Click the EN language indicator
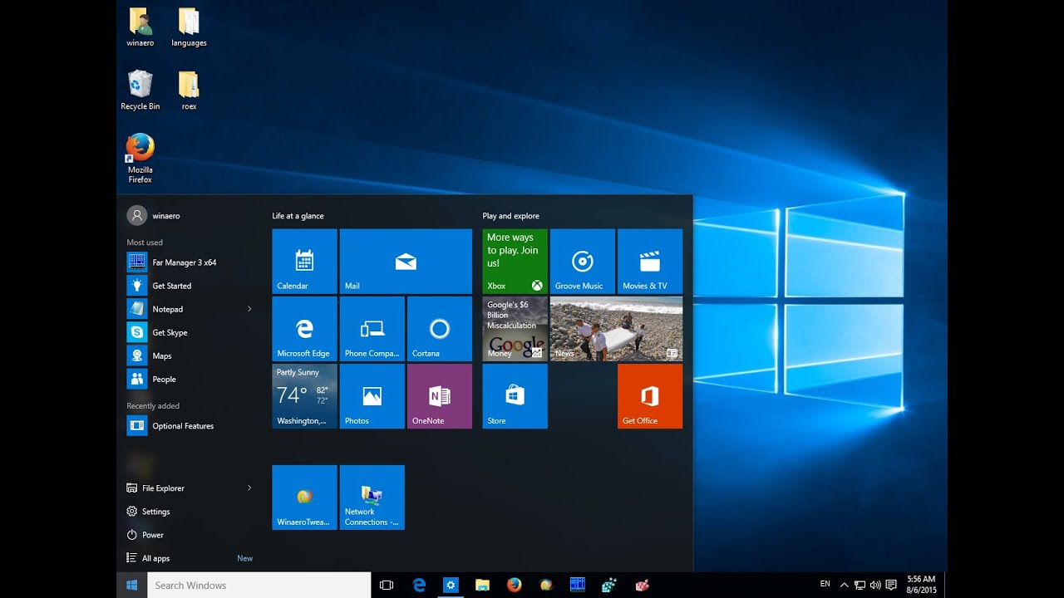The image size is (1064, 598). 825,584
